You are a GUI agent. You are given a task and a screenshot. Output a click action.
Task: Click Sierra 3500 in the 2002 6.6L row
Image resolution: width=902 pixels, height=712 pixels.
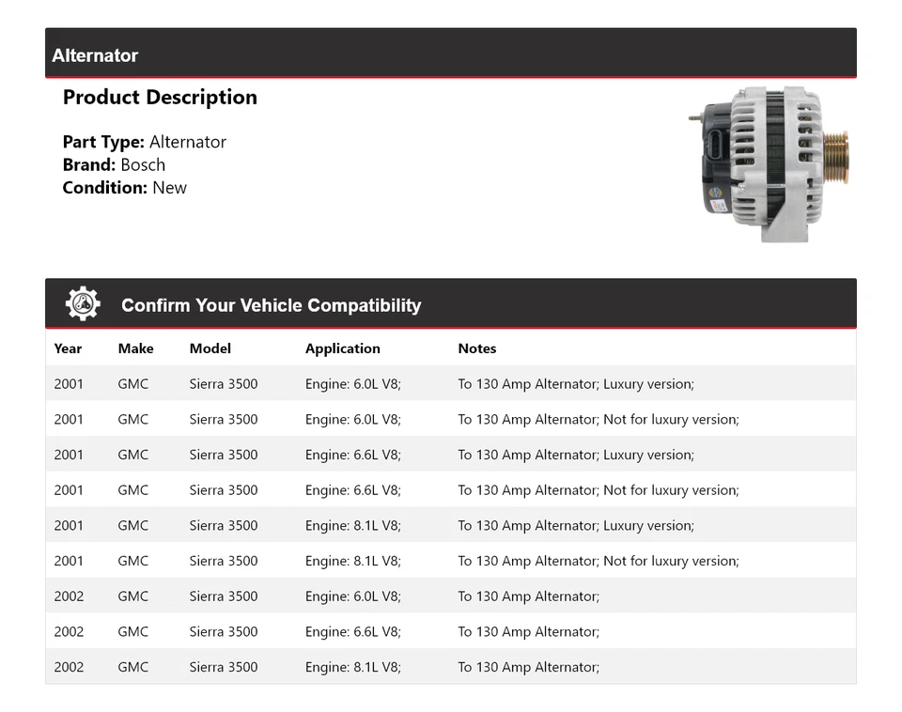pyautogui.click(x=224, y=631)
